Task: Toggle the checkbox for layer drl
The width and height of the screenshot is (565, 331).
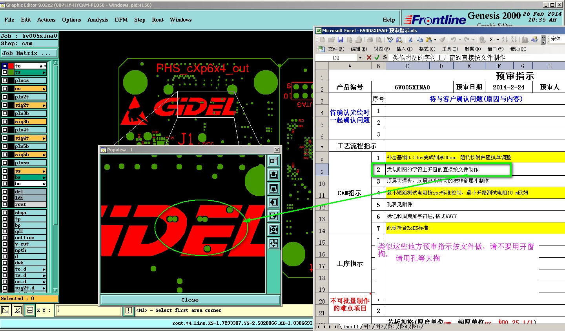Action: click(x=5, y=192)
